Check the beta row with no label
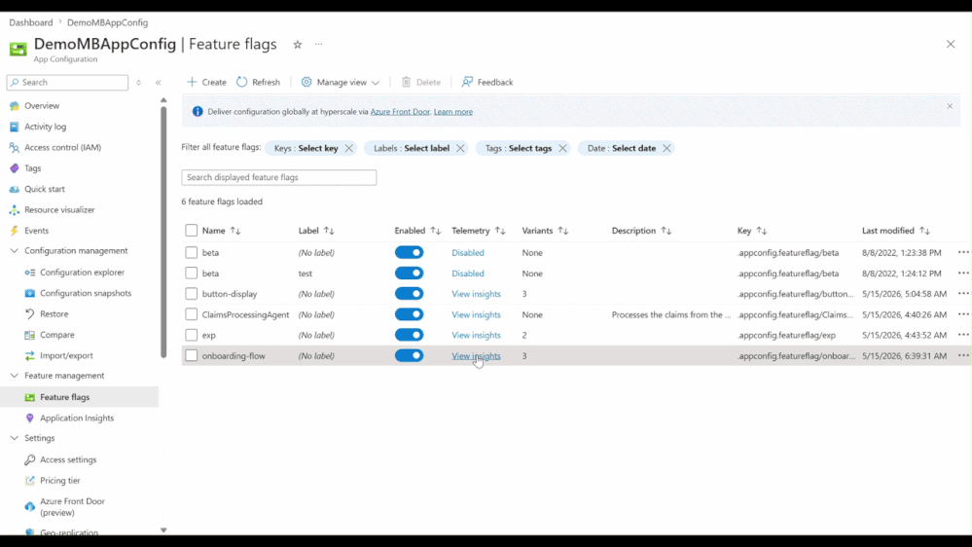 tap(191, 252)
